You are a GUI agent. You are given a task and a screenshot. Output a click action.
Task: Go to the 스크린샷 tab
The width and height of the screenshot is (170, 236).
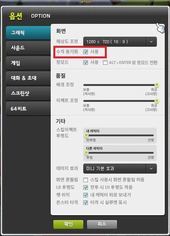(28, 93)
